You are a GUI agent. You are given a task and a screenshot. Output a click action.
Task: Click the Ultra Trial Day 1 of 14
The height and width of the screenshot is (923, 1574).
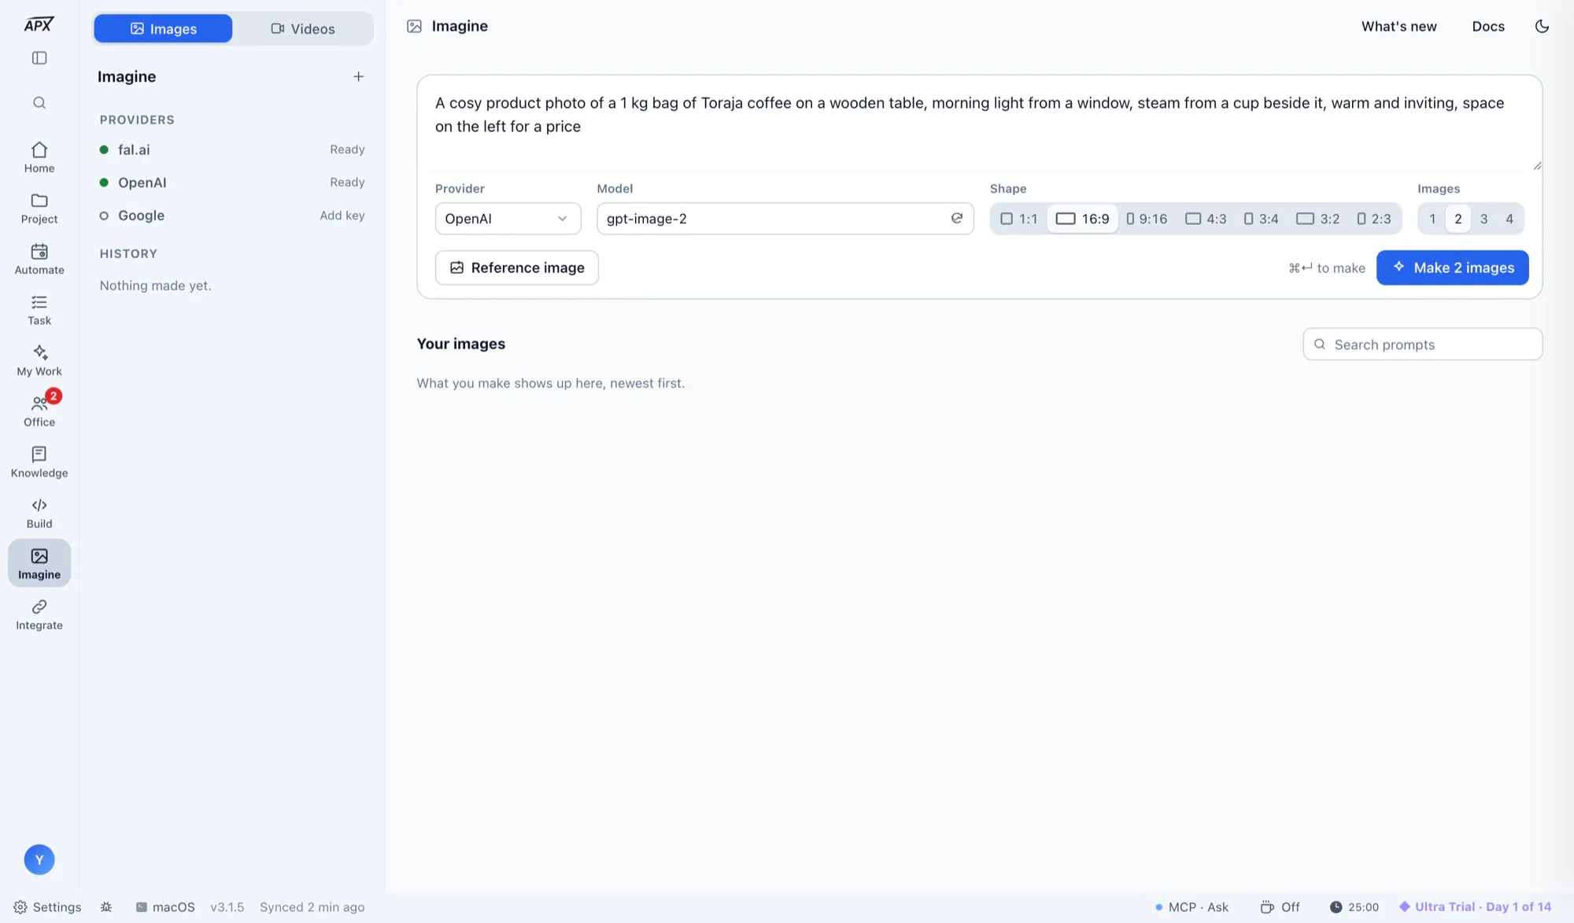(1475, 906)
